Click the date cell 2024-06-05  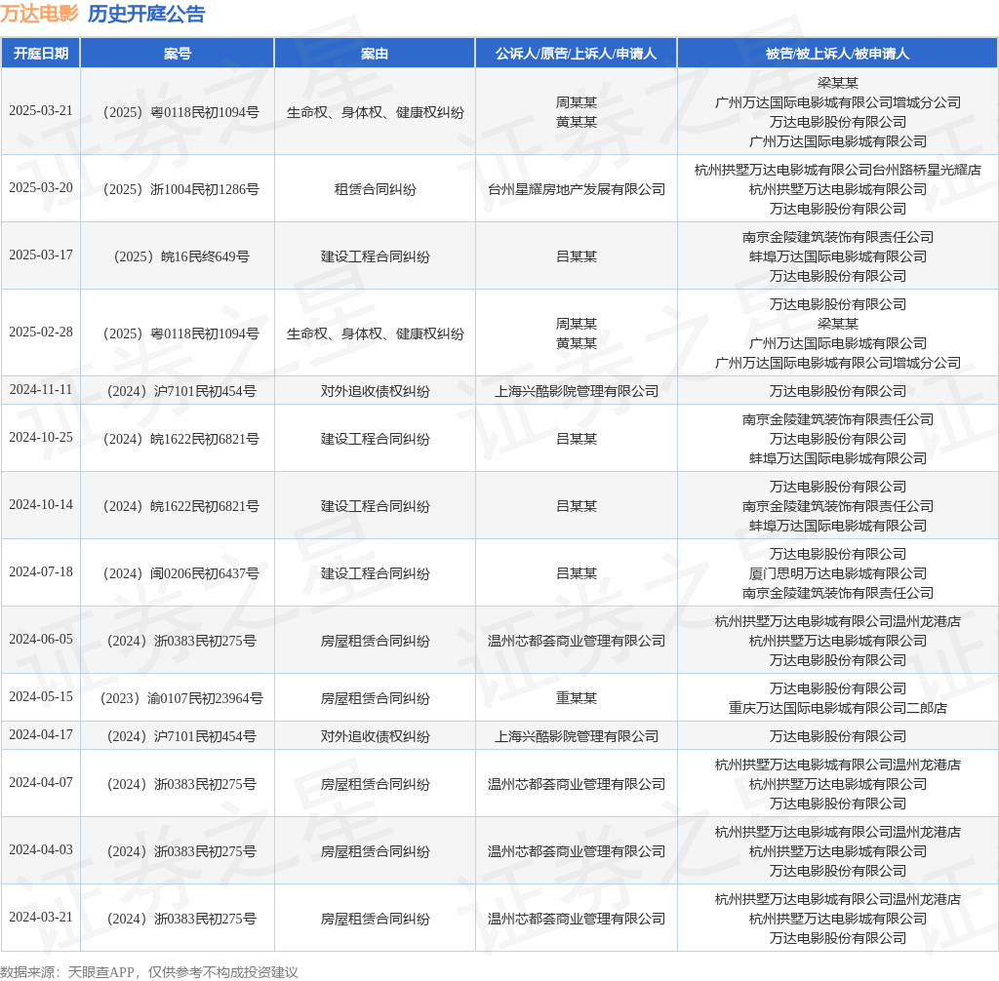[x=41, y=639]
